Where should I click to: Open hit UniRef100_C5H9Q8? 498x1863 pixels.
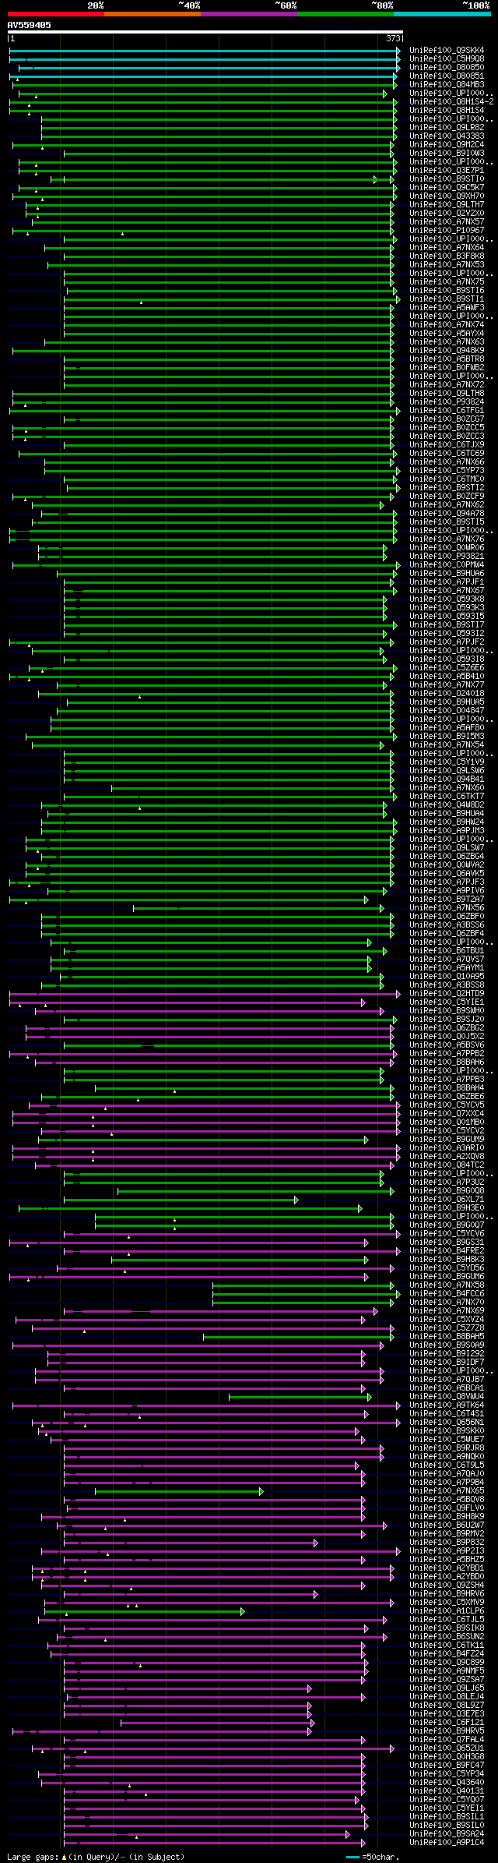(447, 59)
